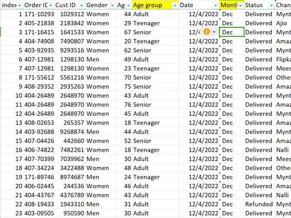The height and width of the screenshot is (218, 291).
Task: Click the Refunded status cell in row 22
Action: (260, 204)
